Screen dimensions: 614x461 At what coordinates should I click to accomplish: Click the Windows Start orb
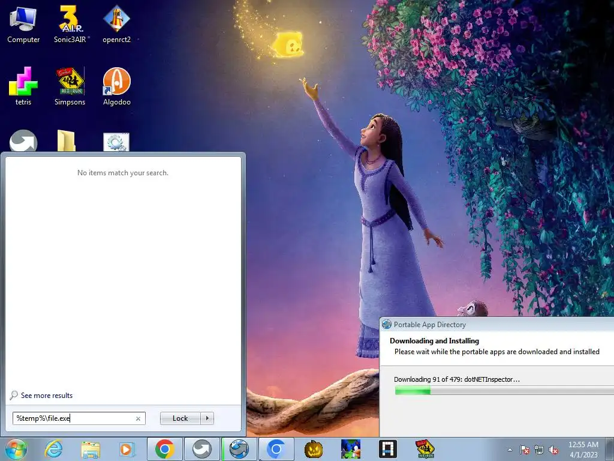(x=16, y=449)
